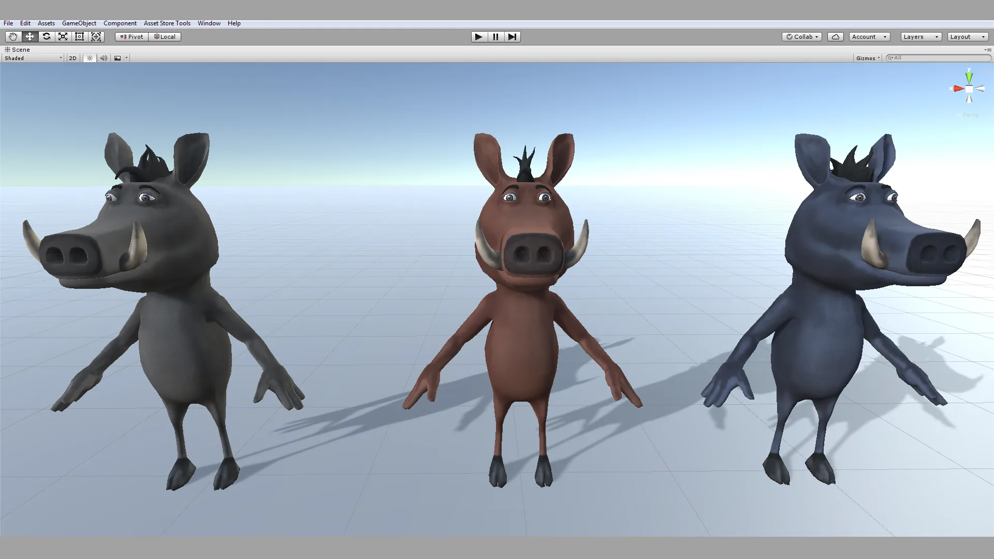Open the Collab dropdown
The image size is (994, 559).
point(801,37)
